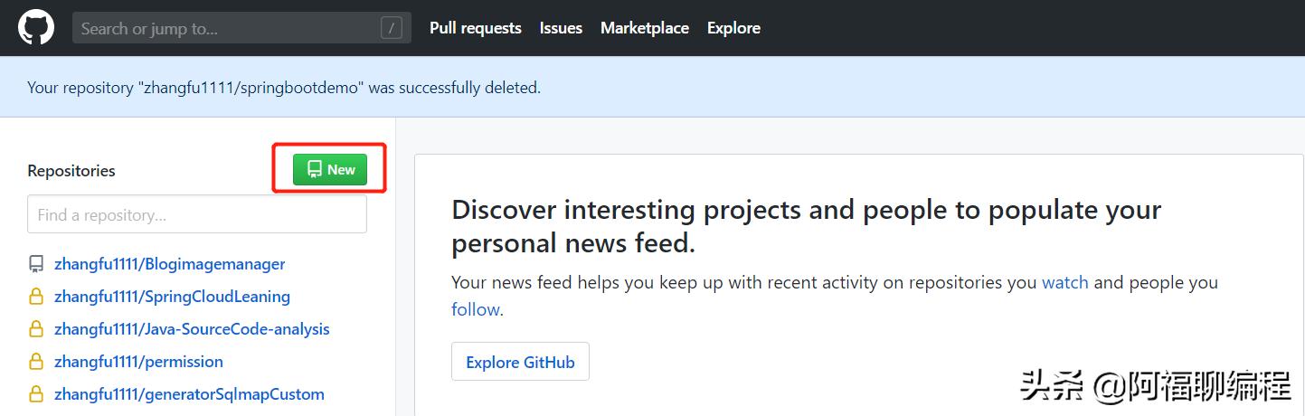Focus the "Find a repository" filter field
The height and width of the screenshot is (416, 1305).
[196, 215]
